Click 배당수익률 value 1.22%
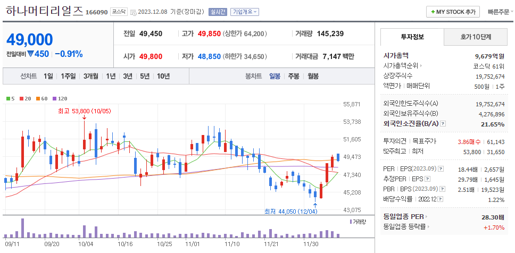This screenshot has width=515, height=253. (x=496, y=199)
